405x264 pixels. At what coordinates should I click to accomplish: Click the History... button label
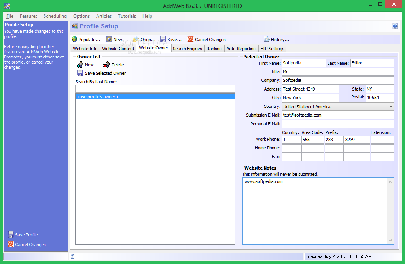click(x=280, y=40)
